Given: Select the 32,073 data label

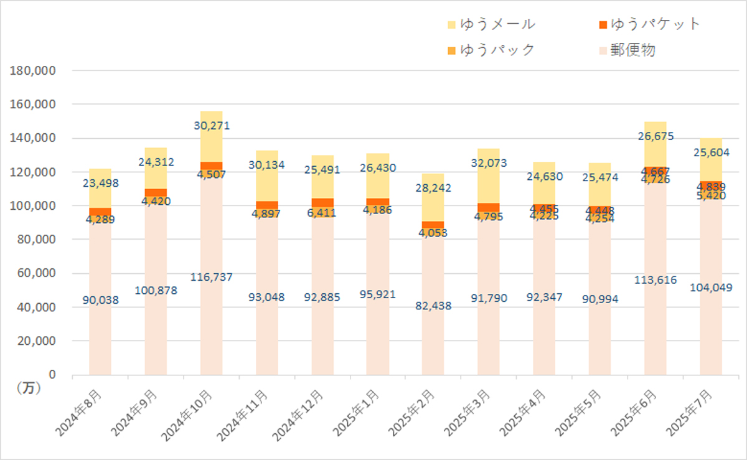Looking at the screenshot, I should point(489,163).
